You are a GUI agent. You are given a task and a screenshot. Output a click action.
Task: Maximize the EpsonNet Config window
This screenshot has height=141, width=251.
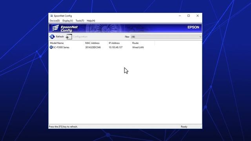(189, 16)
